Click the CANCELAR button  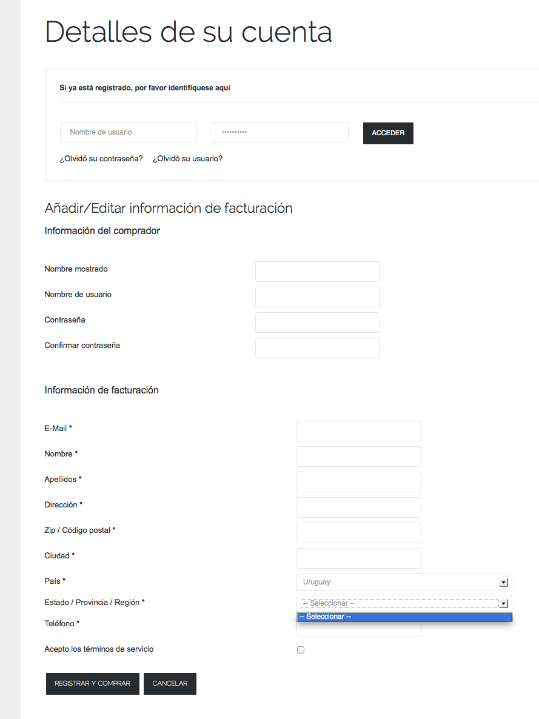pos(170,684)
